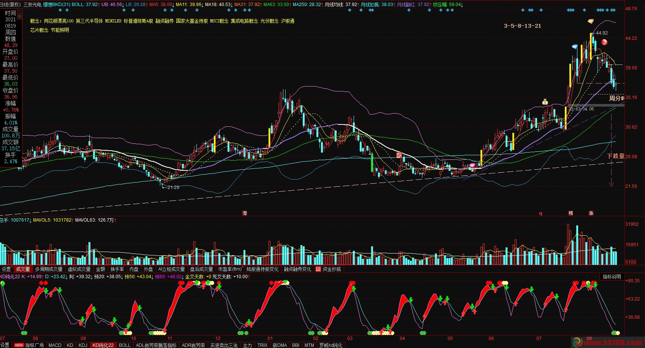Click the pink gem marker near the May candles
This screenshot has width=645, height=348.
coord(472,165)
